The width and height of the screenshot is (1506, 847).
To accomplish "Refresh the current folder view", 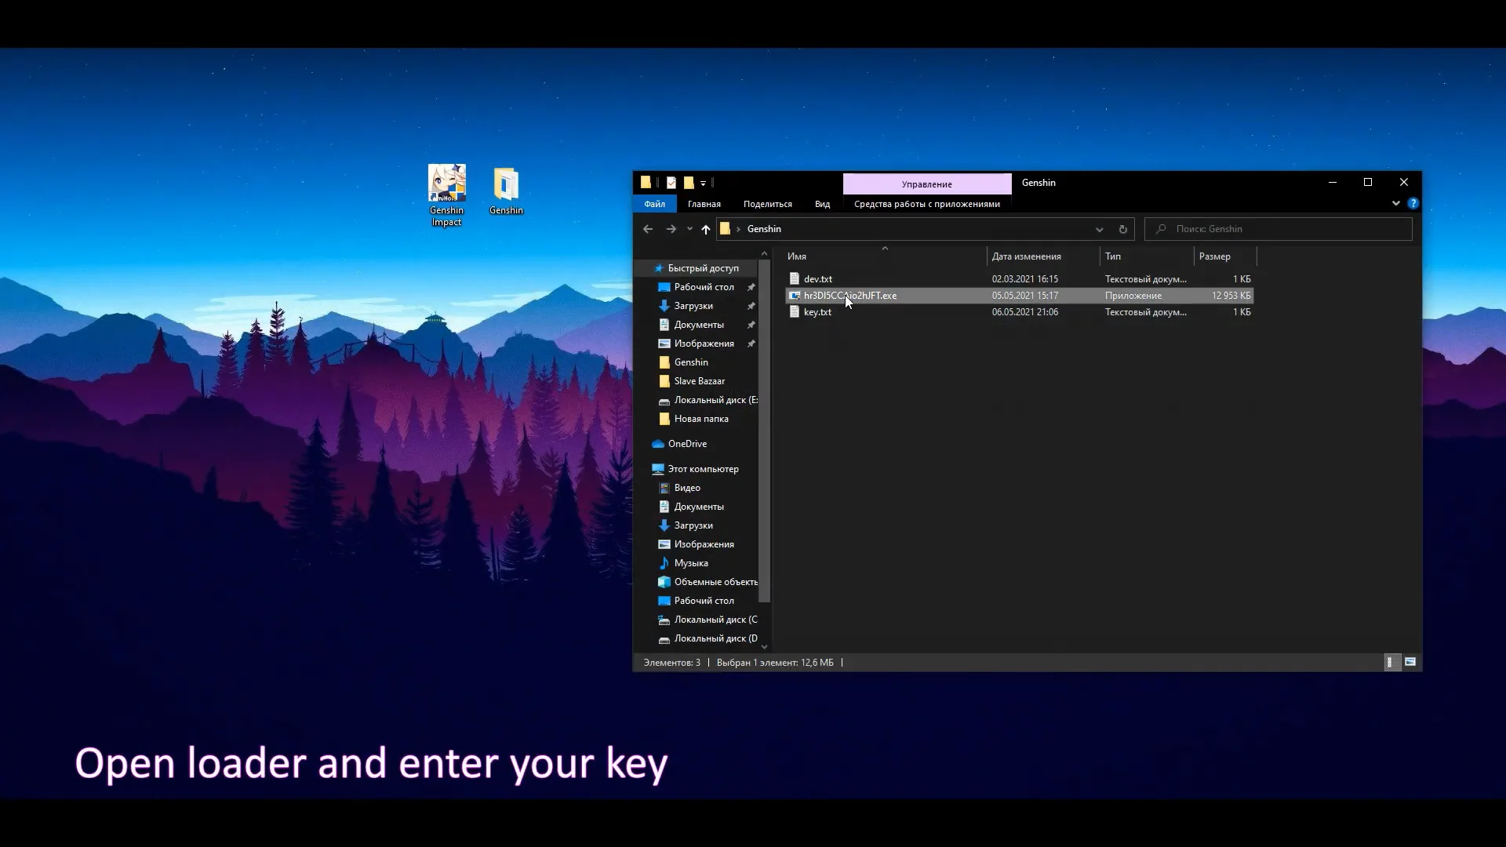I will 1122,229.
